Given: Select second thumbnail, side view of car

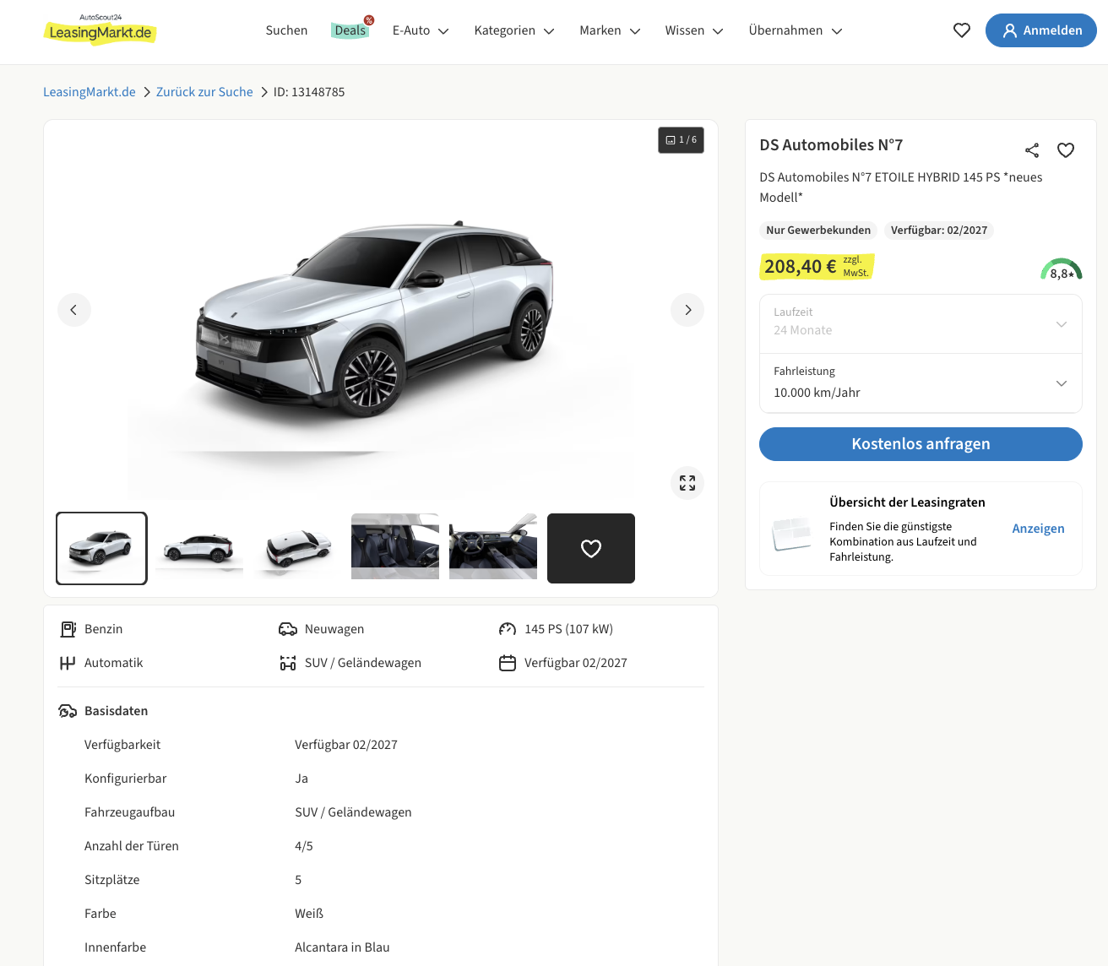Looking at the screenshot, I should click(x=199, y=548).
